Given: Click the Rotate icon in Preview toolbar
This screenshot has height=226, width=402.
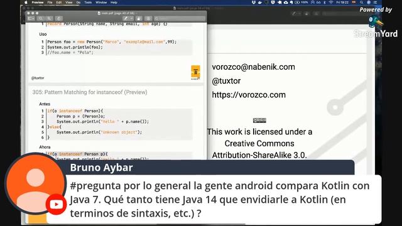Looking at the screenshot, I should click(x=139, y=18).
